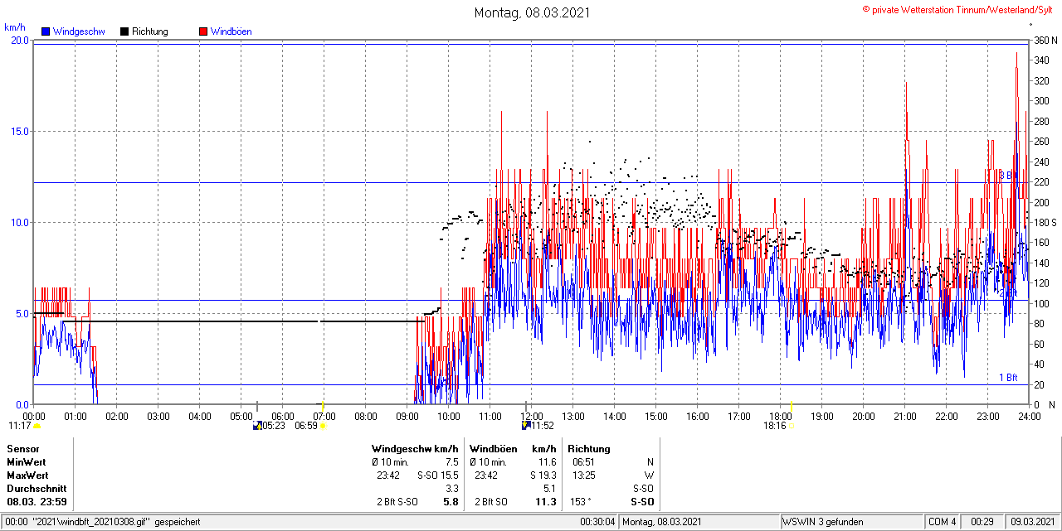Click the moonrise time 05:23
This screenshot has height=531, width=1062.
click(274, 426)
